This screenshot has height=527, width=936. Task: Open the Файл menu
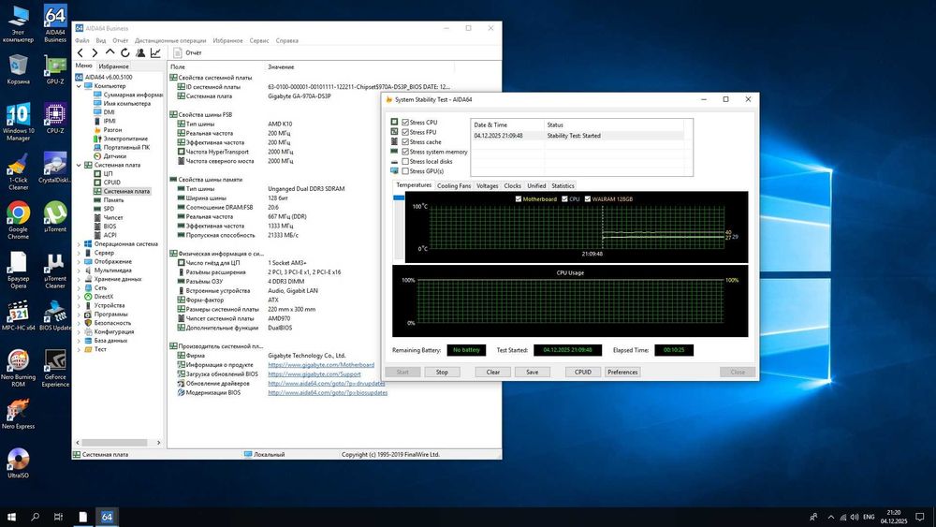pos(81,40)
